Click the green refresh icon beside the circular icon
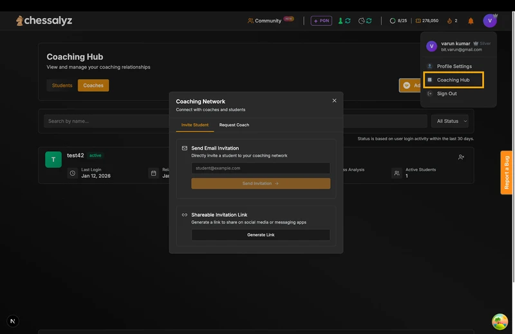This screenshot has height=334, width=515. point(369,21)
